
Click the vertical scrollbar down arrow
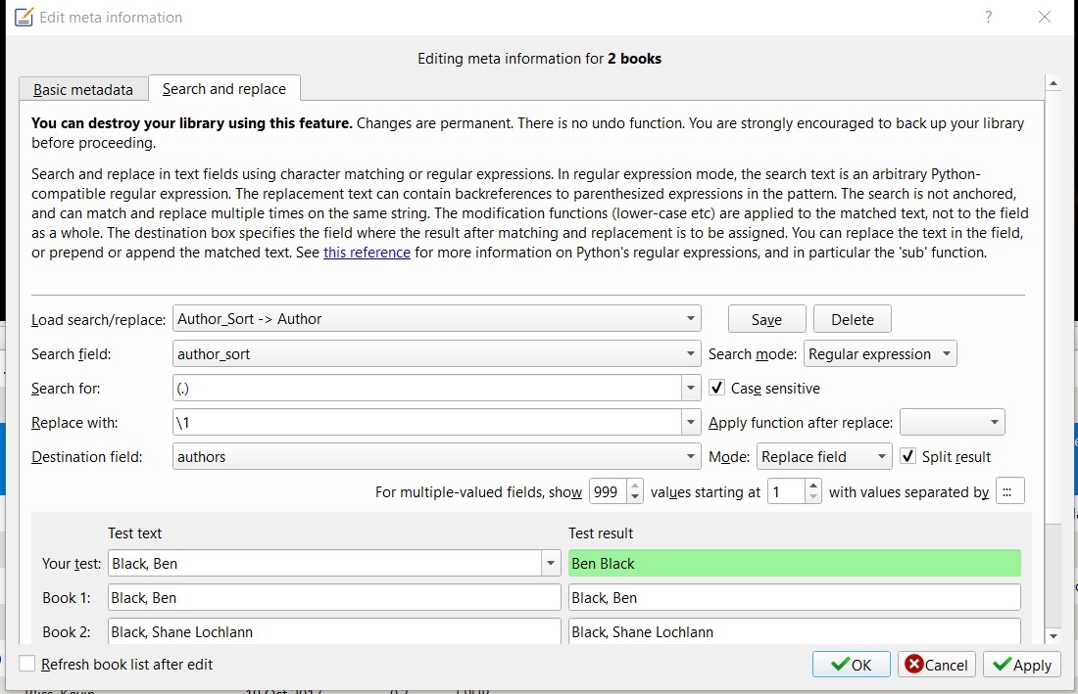[x=1053, y=635]
